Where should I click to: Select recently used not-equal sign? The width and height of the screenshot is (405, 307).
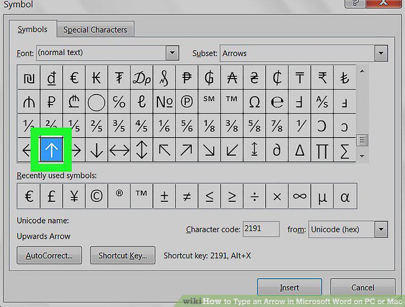(x=187, y=196)
